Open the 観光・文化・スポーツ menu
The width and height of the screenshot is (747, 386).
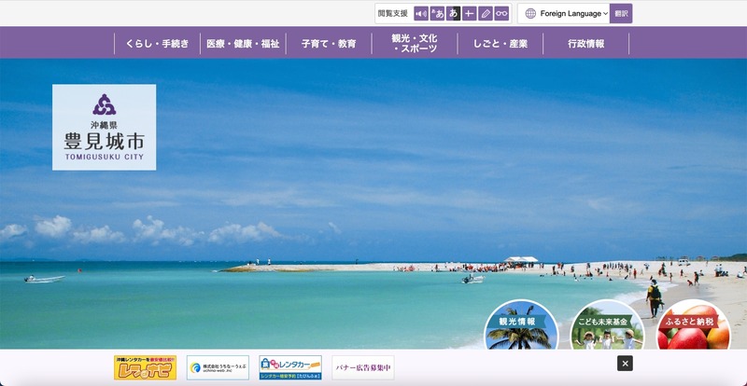click(x=415, y=44)
